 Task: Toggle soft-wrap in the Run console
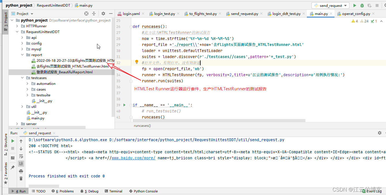click(x=21, y=156)
